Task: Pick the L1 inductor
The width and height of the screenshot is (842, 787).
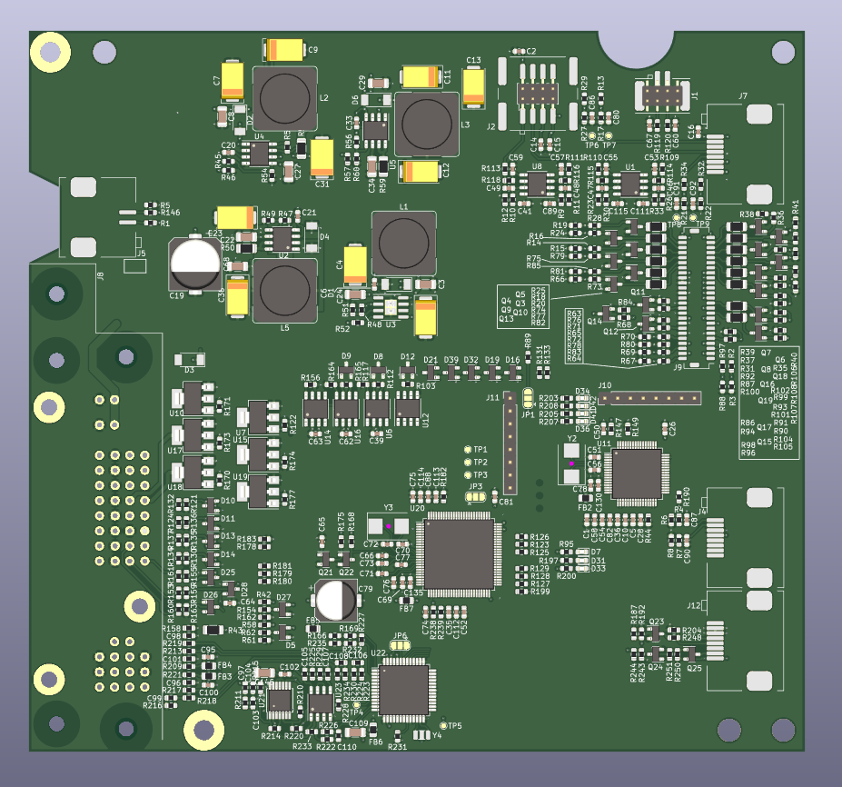Action: coord(404,244)
